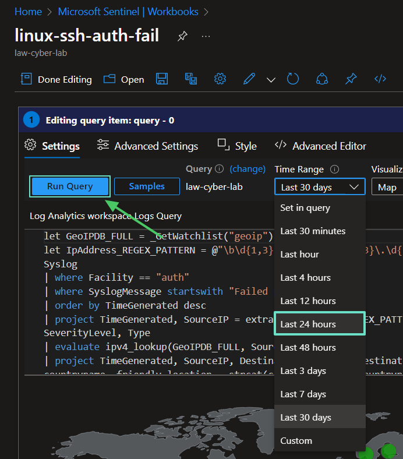Save the workbook using the floppy disk icon

(x=162, y=79)
